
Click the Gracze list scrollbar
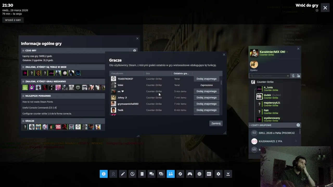point(221,83)
